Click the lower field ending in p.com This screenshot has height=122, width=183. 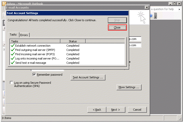click(x=135, y=45)
